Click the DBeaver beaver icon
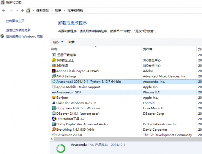This screenshot has height=154, width=202. pyautogui.click(x=54, y=114)
